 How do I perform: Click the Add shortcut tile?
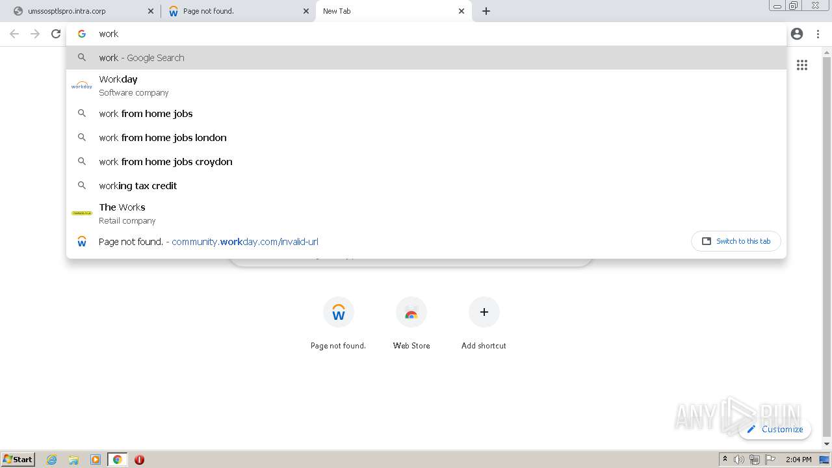484,324
